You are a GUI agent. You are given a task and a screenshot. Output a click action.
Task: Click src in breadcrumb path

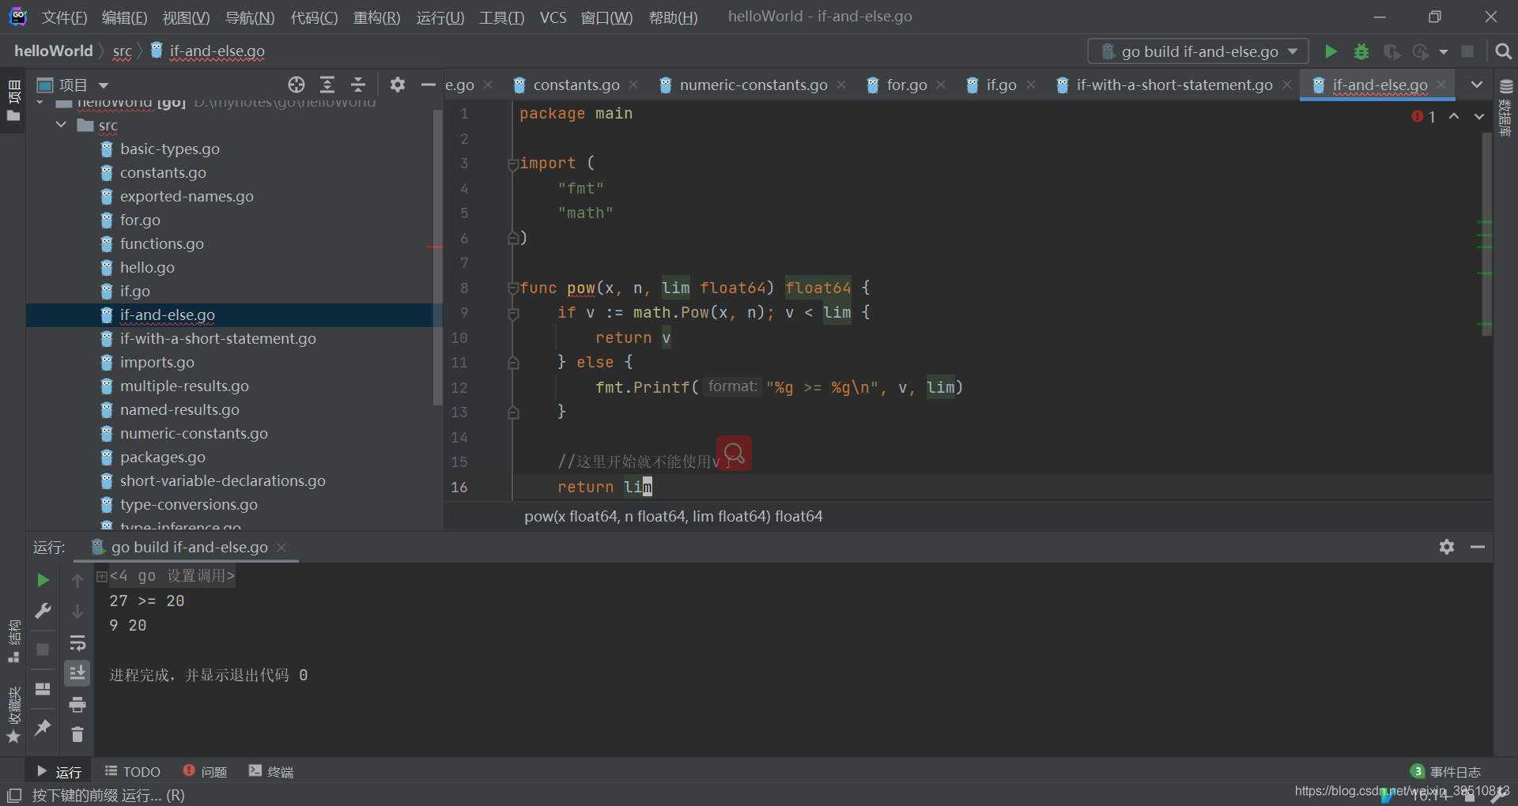122,51
